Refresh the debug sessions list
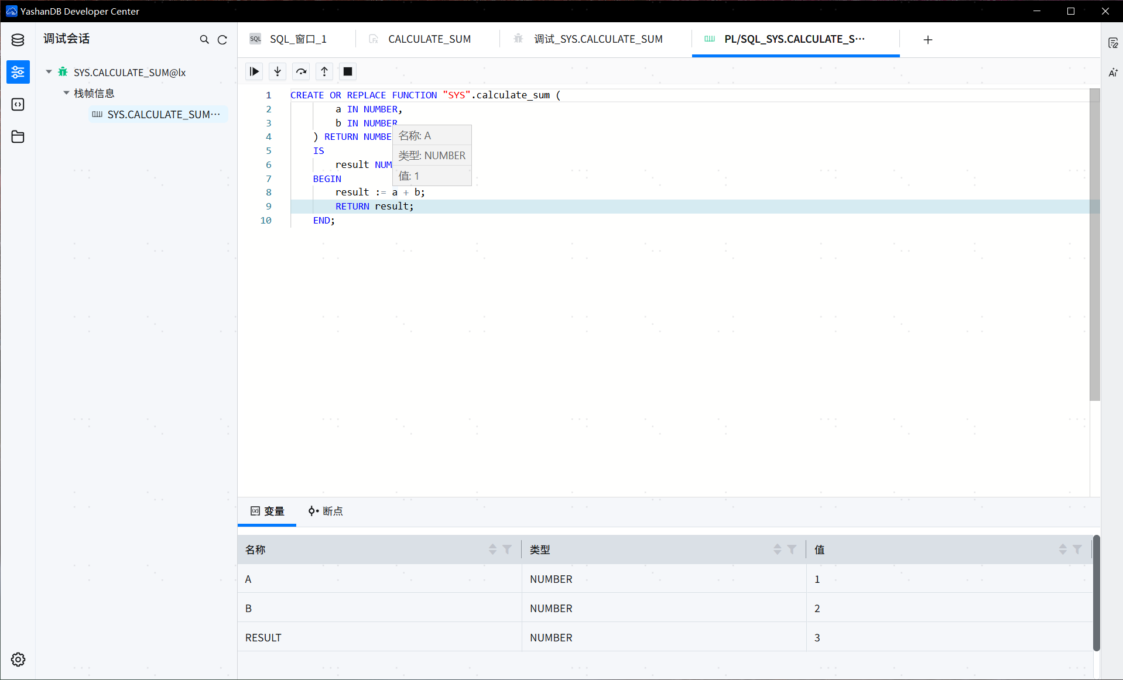This screenshot has width=1123, height=680. click(222, 40)
